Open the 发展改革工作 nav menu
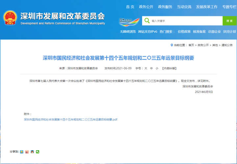237x164 pixels. pos(207,7)
